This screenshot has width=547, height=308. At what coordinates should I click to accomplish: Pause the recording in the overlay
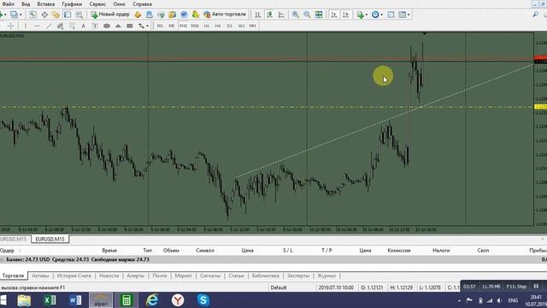click(x=536, y=287)
